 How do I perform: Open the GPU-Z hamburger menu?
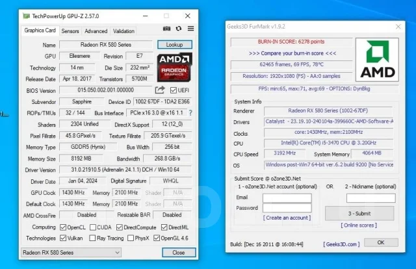coord(190,29)
